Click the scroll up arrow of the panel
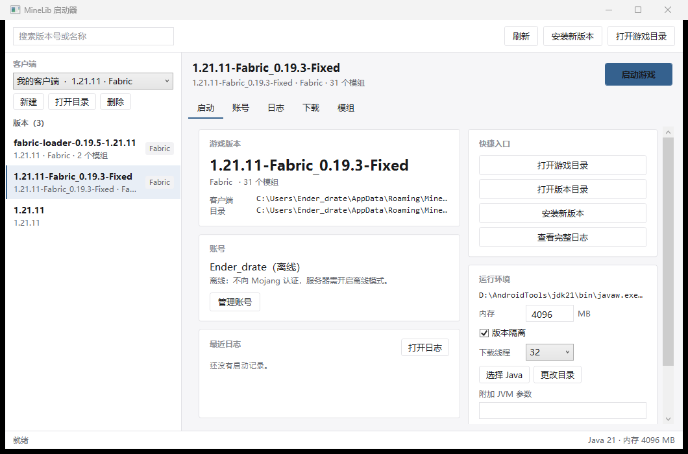688x454 pixels. 668,132
